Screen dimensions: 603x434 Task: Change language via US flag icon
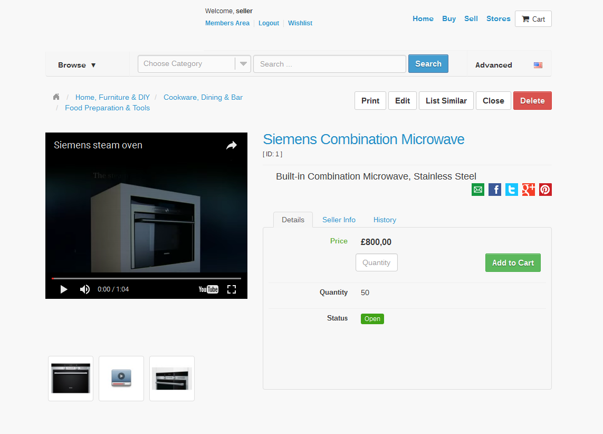tap(538, 65)
